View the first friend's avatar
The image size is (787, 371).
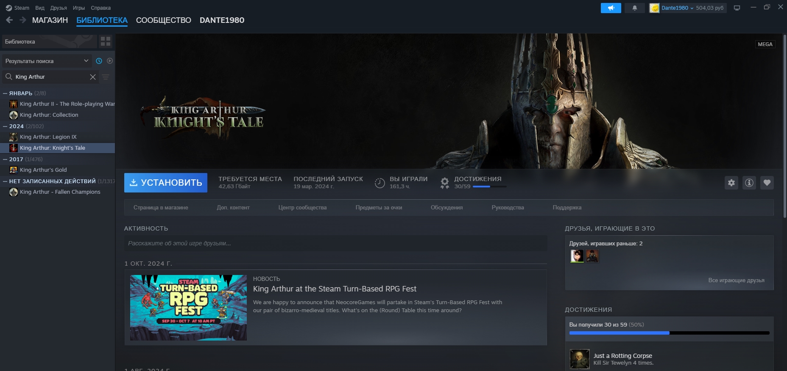click(x=577, y=256)
